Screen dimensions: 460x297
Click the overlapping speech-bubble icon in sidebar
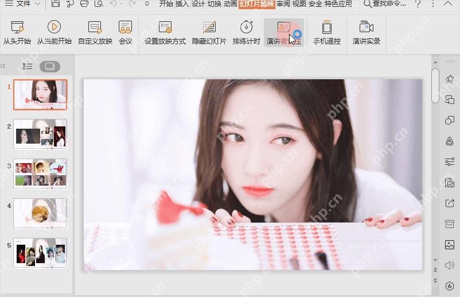(x=450, y=99)
